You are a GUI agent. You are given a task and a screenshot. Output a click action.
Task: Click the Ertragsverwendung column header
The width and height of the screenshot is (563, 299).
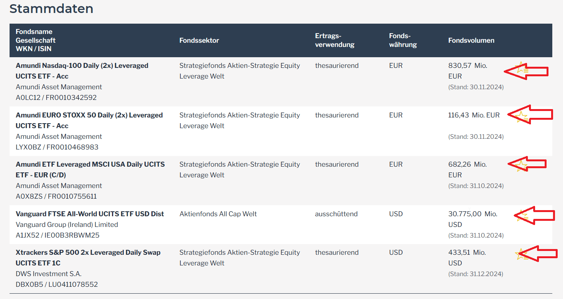(334, 40)
